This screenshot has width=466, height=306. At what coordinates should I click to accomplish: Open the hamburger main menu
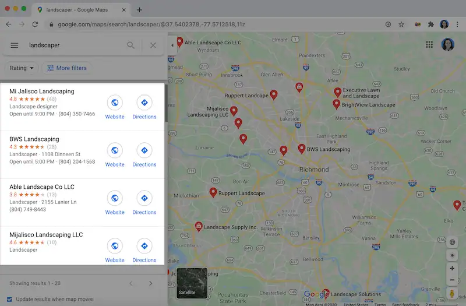15,45
